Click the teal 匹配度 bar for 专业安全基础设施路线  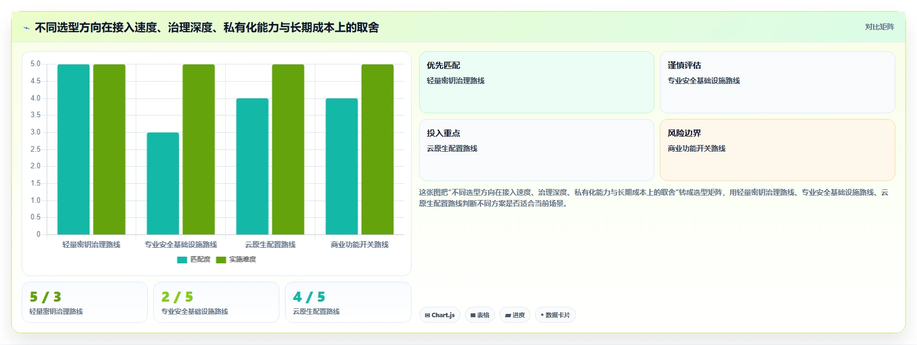[x=163, y=183]
